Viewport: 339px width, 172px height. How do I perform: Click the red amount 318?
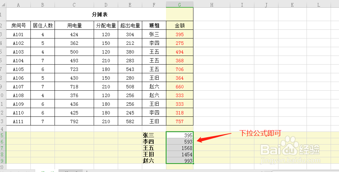point(180,113)
